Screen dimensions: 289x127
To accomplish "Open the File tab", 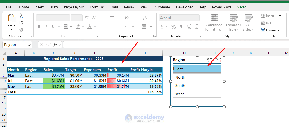I will pos(9,7).
